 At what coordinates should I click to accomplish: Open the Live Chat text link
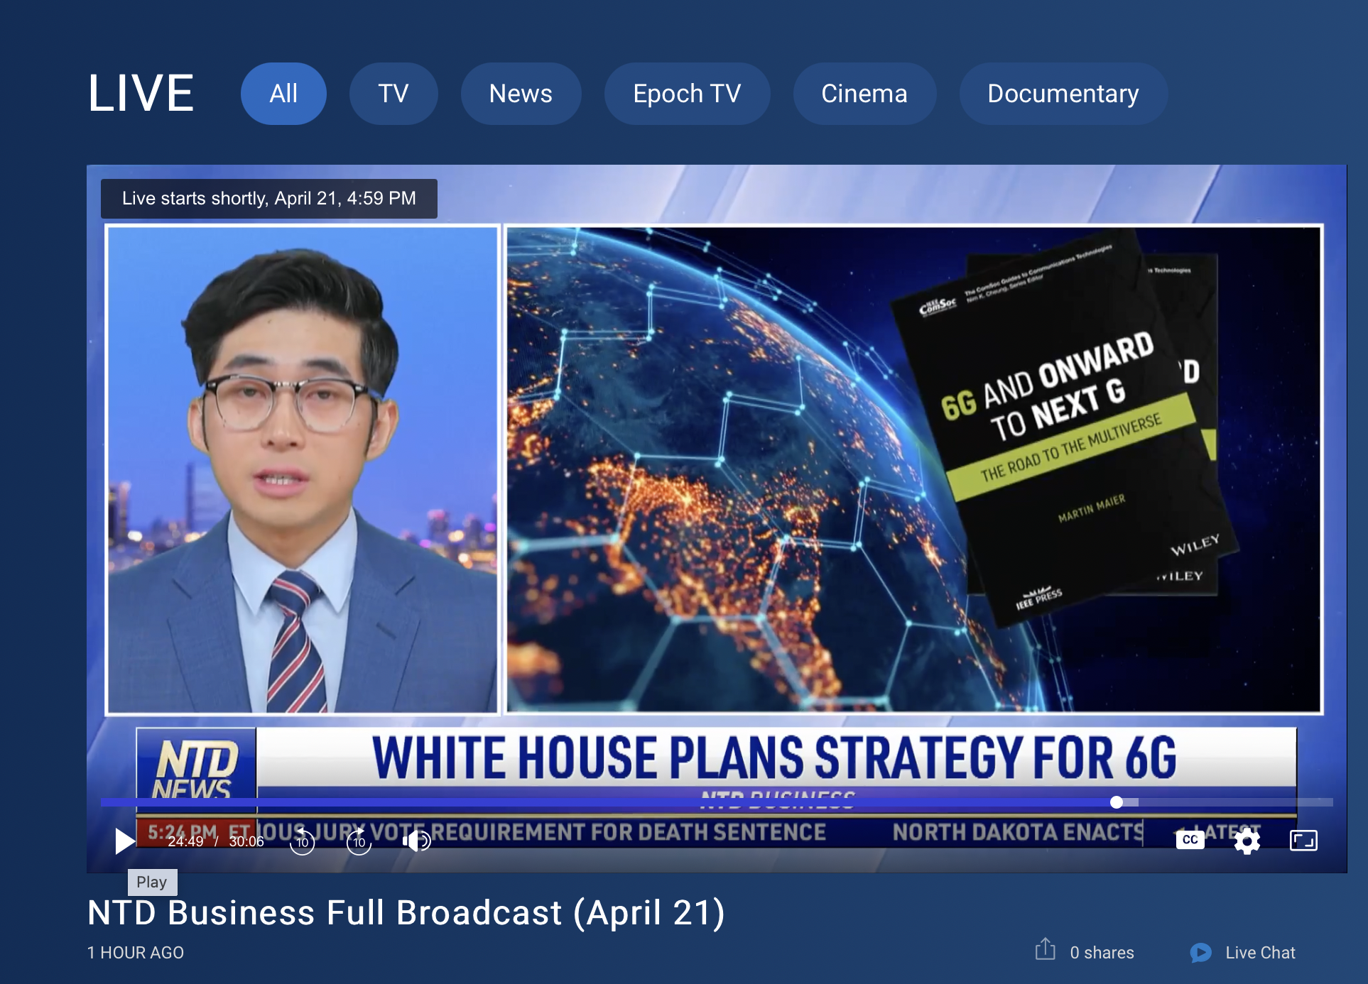click(1260, 953)
